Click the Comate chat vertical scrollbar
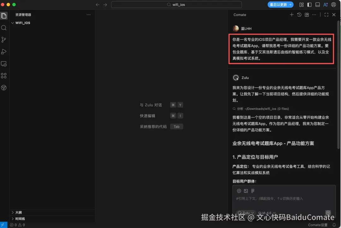This screenshot has height=228, width=341. (x=338, y=85)
